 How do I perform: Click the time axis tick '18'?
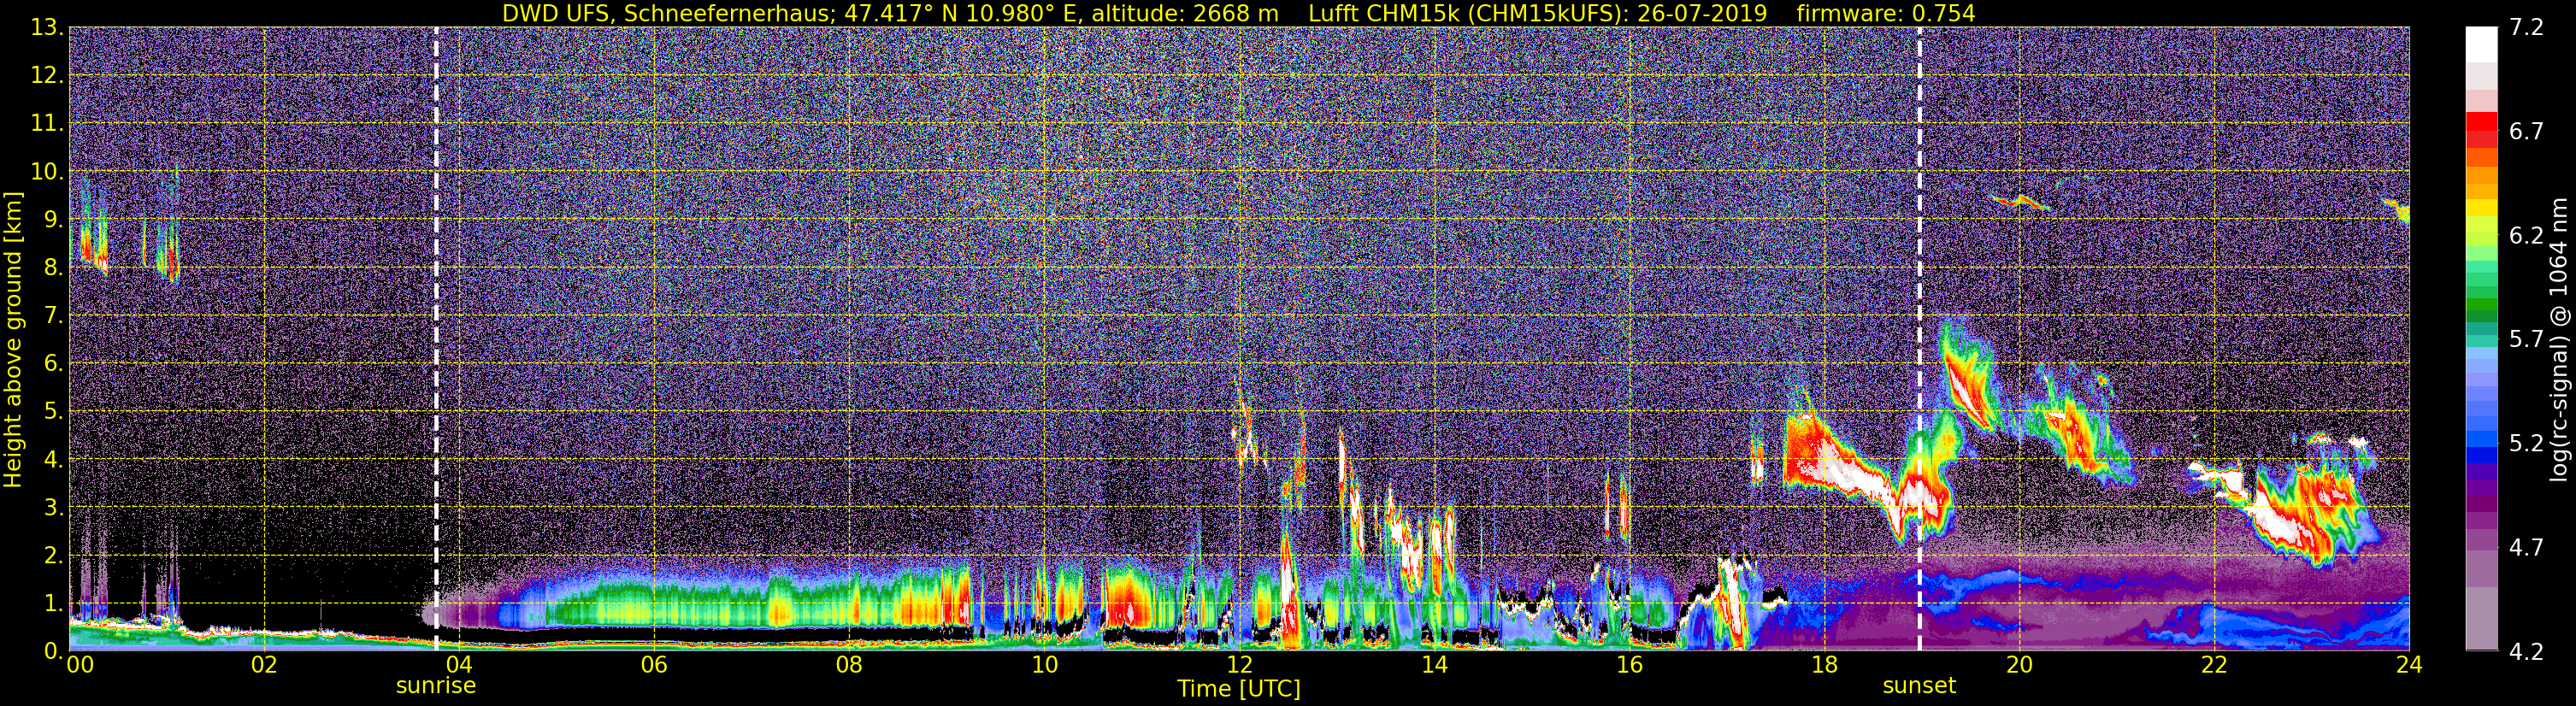[x=1824, y=666]
